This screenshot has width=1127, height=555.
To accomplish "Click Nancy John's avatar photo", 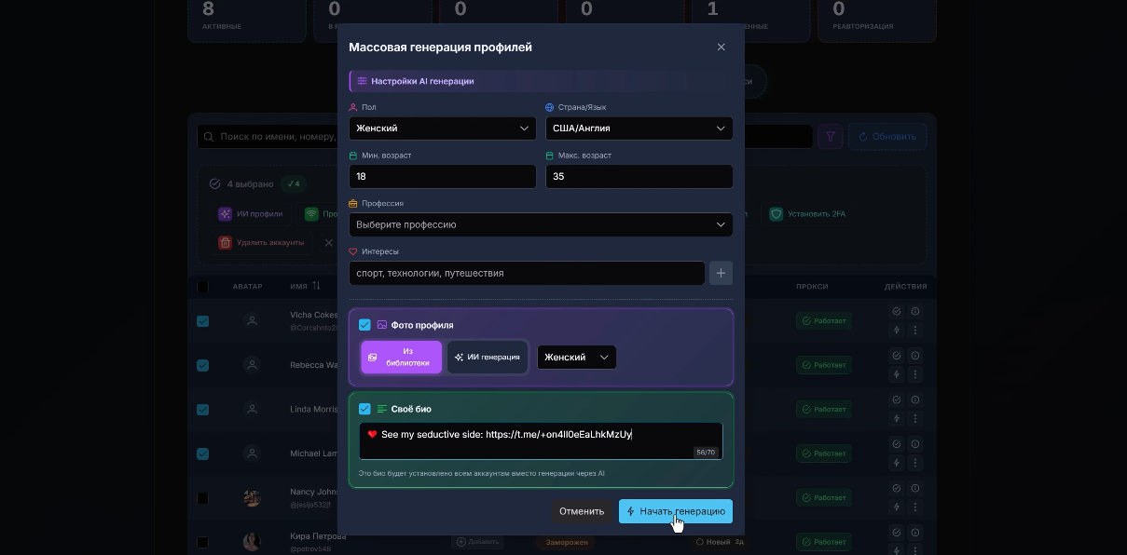I will (252, 498).
